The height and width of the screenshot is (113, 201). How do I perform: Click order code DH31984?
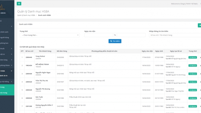click(x=60, y=106)
